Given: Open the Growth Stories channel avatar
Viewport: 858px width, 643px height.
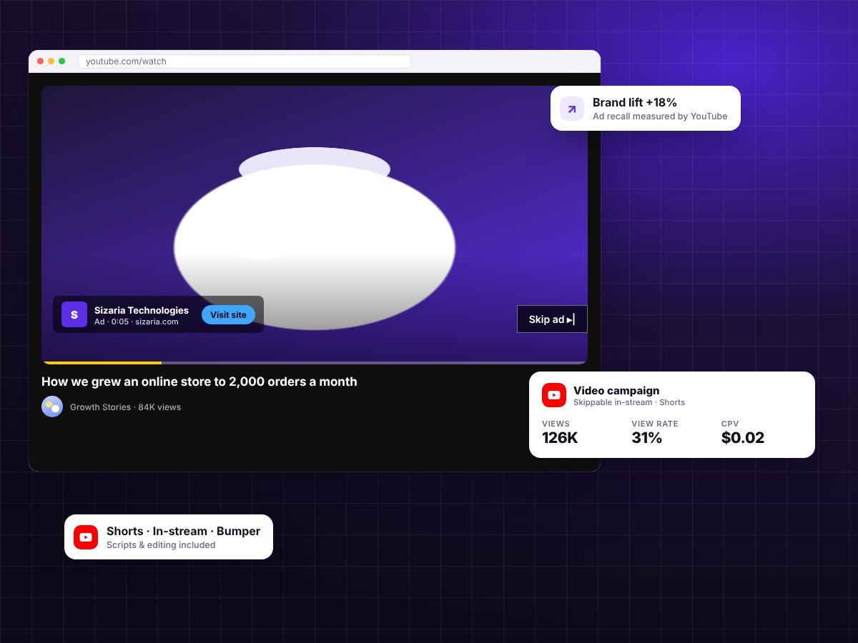Looking at the screenshot, I should (x=52, y=407).
